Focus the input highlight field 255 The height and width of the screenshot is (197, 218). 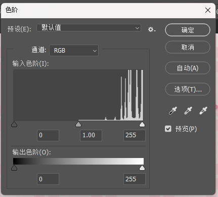tap(135, 135)
